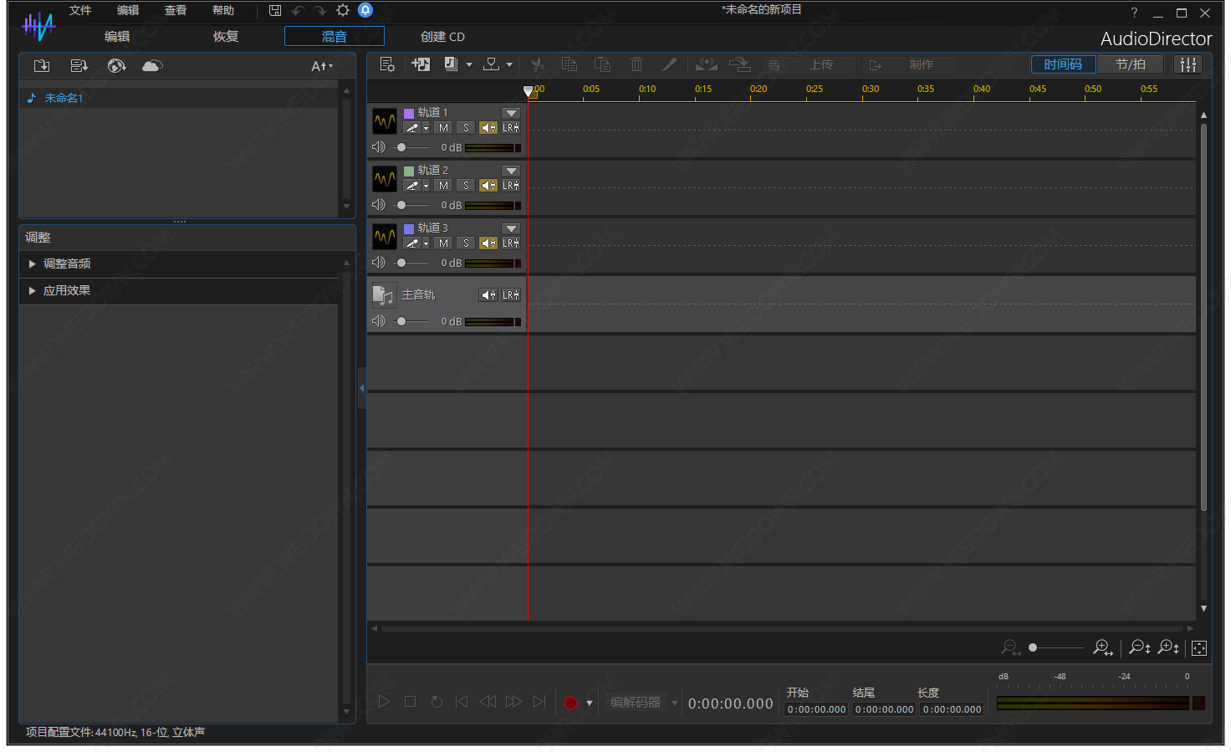The height and width of the screenshot is (752, 1231).
Task: Click the horizontal zoom slider handle
Action: tap(1033, 647)
